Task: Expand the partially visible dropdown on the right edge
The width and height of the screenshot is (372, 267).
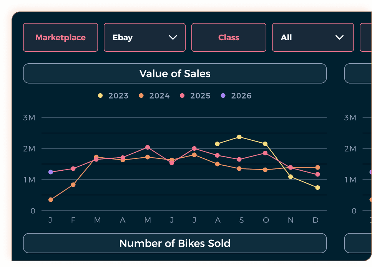Action: pyautogui.click(x=367, y=37)
